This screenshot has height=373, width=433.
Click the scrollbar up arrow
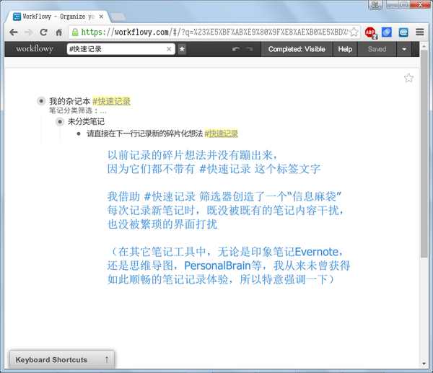[x=424, y=46]
